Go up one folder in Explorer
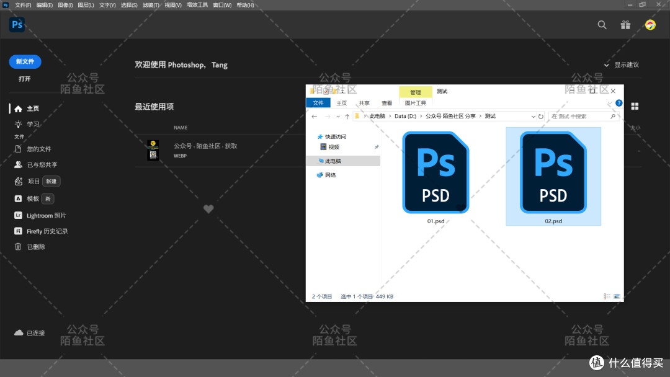Screen dimensions: 670x377 coord(347,116)
